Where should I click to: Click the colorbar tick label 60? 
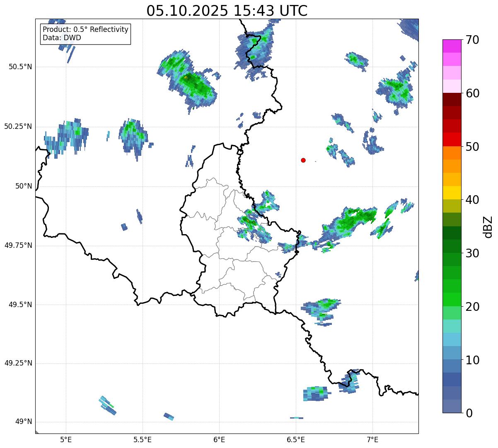tap(471, 93)
